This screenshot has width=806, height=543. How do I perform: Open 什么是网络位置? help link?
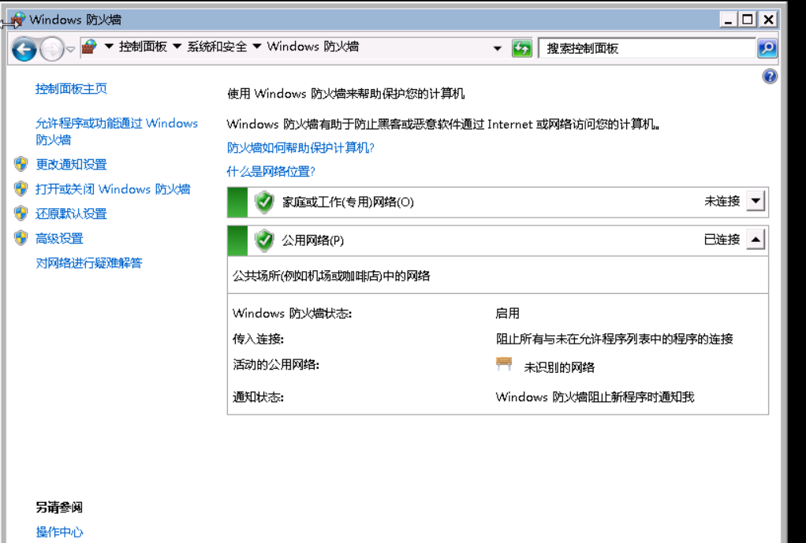[x=271, y=172]
